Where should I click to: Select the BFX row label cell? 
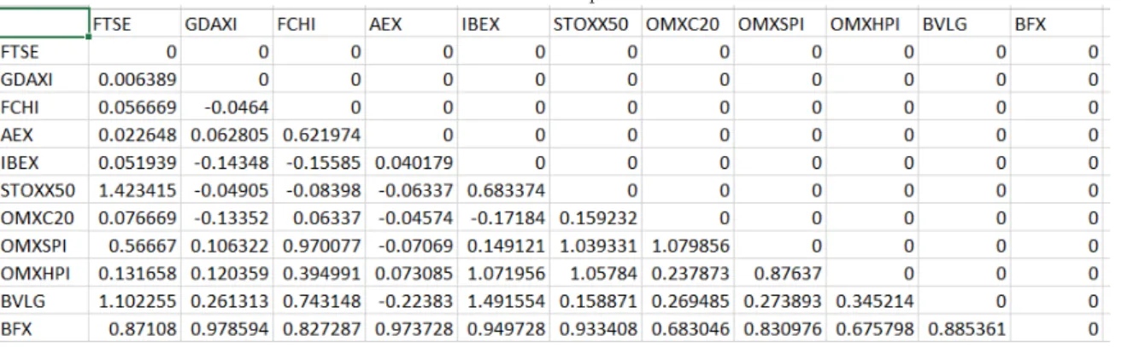click(x=44, y=328)
